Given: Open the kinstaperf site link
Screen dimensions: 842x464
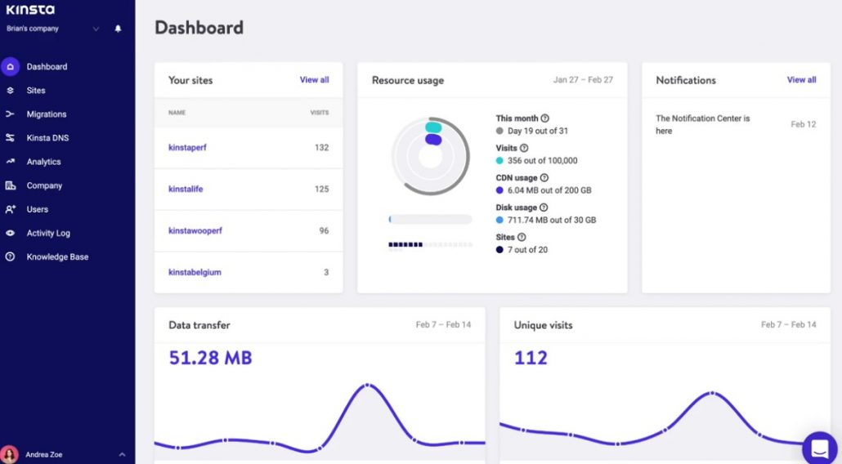Looking at the screenshot, I should [x=187, y=148].
